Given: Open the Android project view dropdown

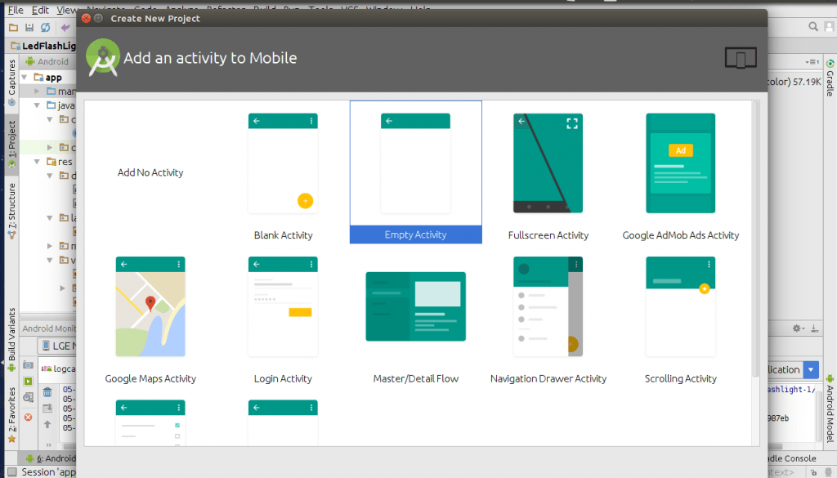Looking at the screenshot, I should pos(50,61).
